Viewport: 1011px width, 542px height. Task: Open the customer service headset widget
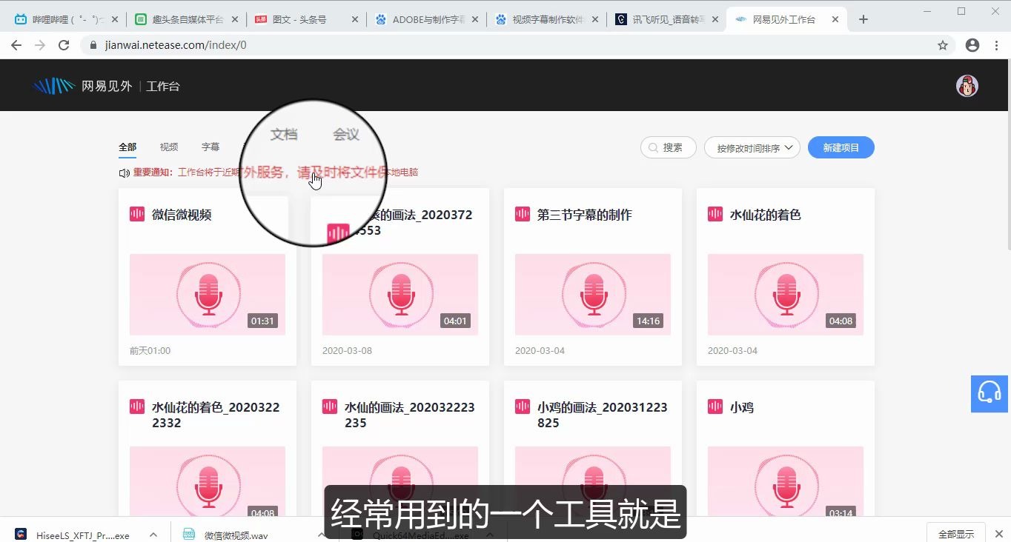(x=990, y=393)
